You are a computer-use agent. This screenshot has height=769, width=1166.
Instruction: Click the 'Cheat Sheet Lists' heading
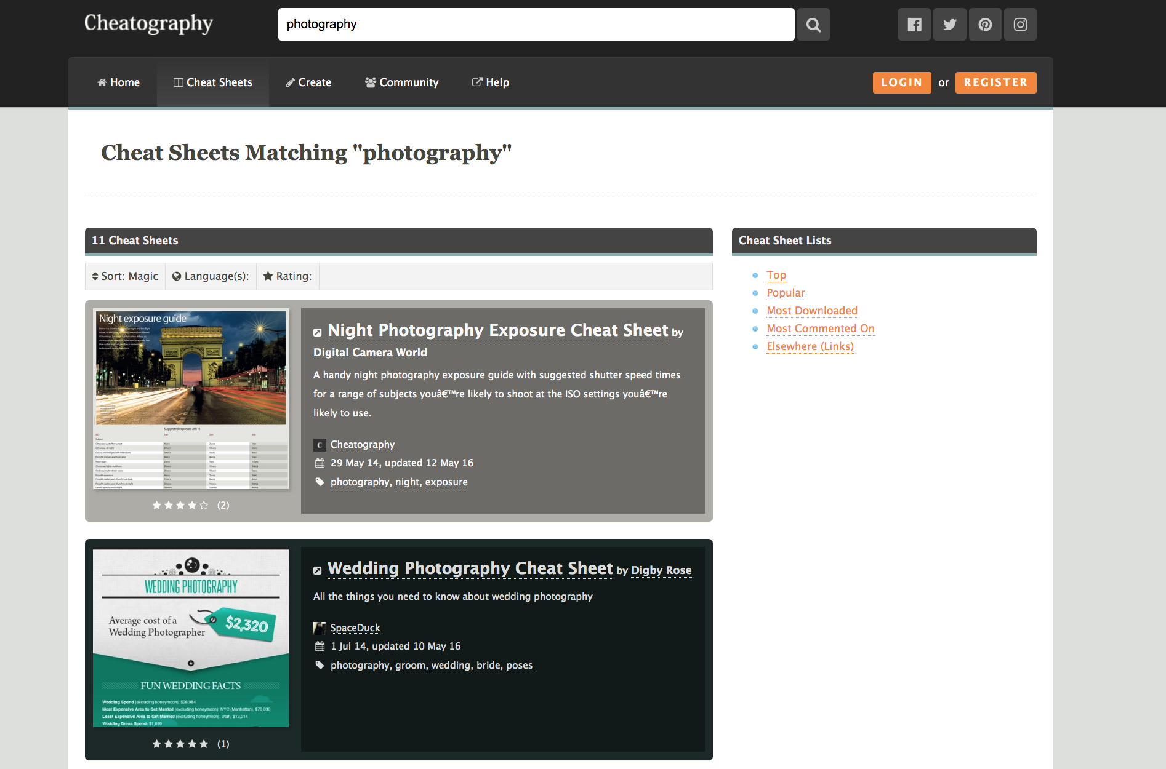click(785, 241)
